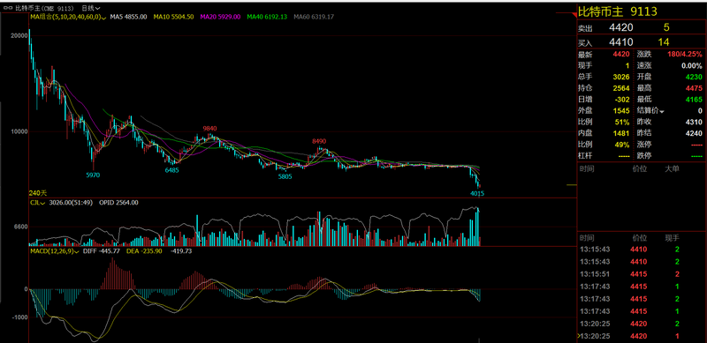
Task: Expand the MA组合(5,10,20,40,60,0) indicator dropdown
Action: (104, 18)
